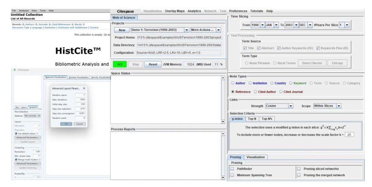Screen dimensions: 372x187
Task: Click the help icon beside Use default values
Action: tap(36, 133)
